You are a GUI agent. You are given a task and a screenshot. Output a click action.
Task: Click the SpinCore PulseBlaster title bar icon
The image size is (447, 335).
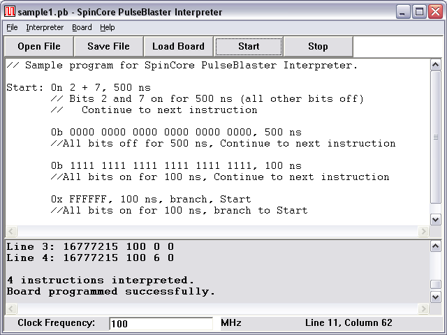[10, 11]
